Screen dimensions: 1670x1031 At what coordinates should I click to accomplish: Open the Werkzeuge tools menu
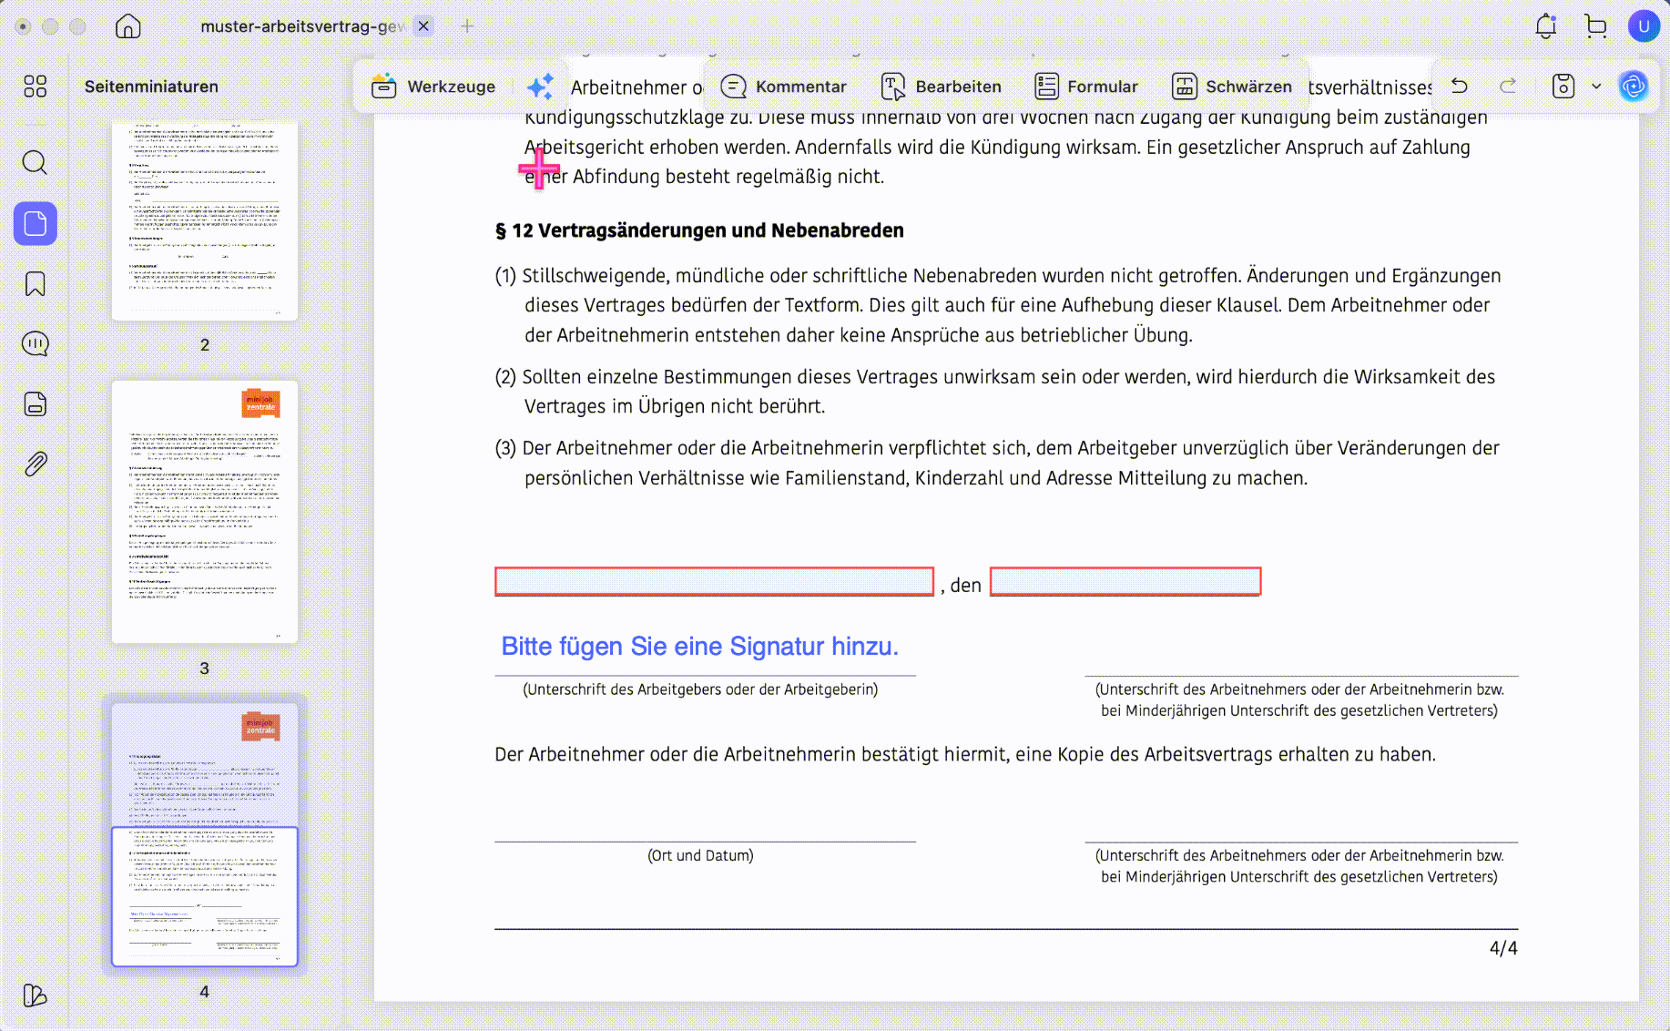[434, 87]
